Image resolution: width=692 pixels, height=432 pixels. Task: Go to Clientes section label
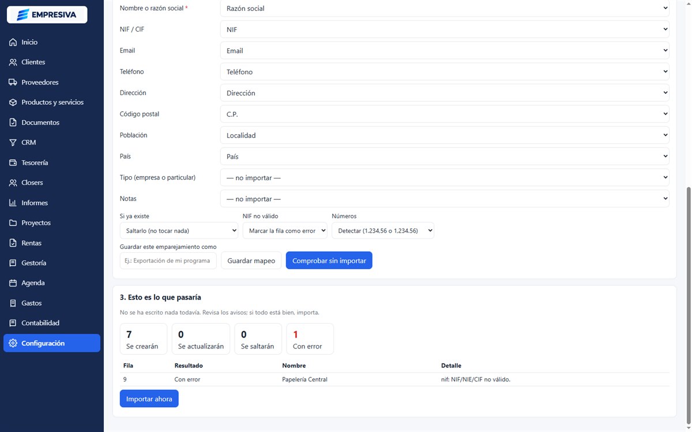tap(33, 62)
